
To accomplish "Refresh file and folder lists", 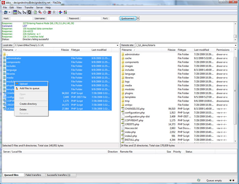I will (35, 12).
